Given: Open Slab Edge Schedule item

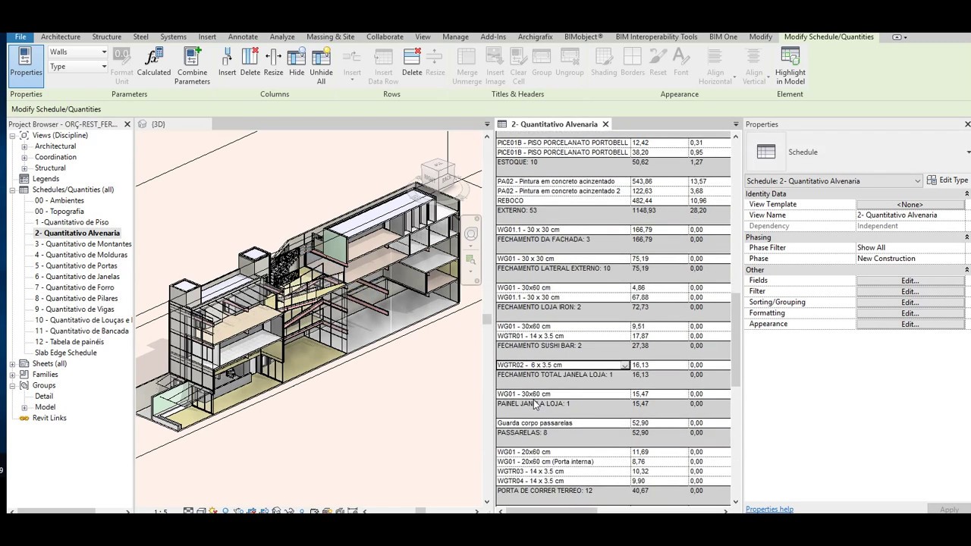Looking at the screenshot, I should (x=66, y=353).
